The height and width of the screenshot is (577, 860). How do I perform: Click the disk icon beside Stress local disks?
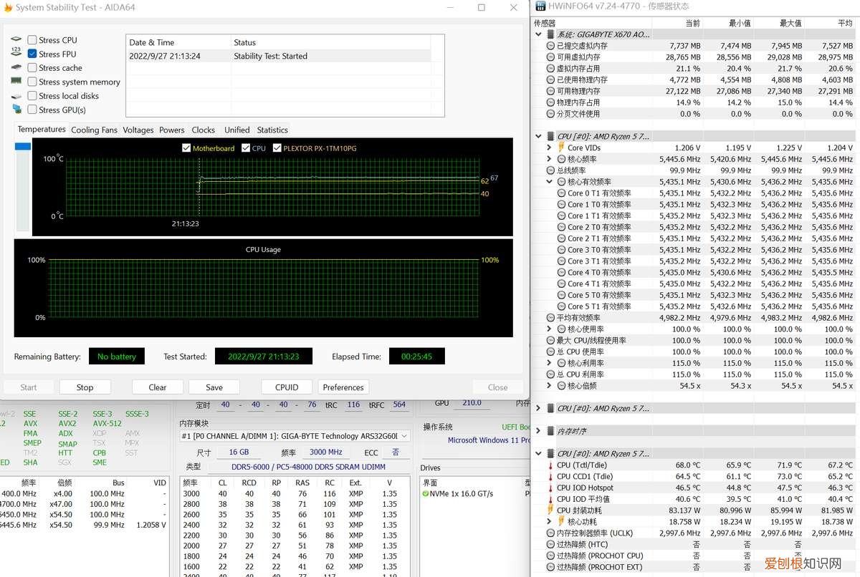point(16,96)
